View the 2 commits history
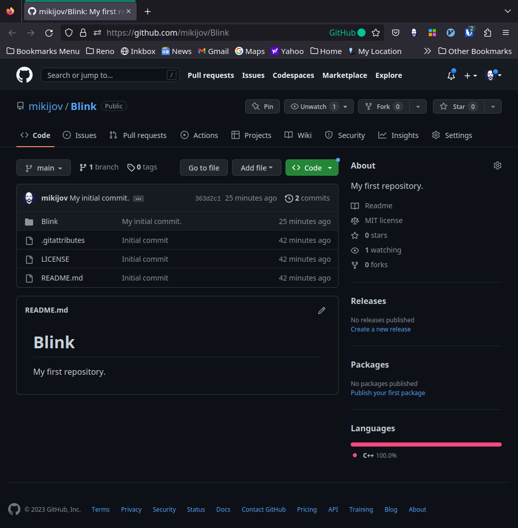 pyautogui.click(x=307, y=199)
